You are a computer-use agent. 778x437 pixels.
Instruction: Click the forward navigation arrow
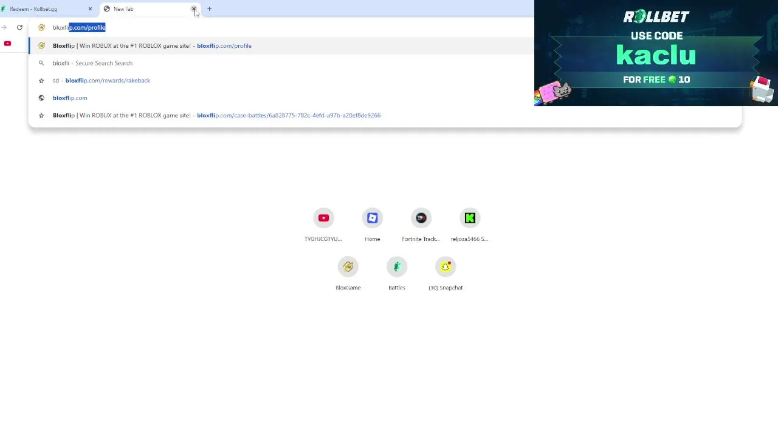(x=4, y=27)
